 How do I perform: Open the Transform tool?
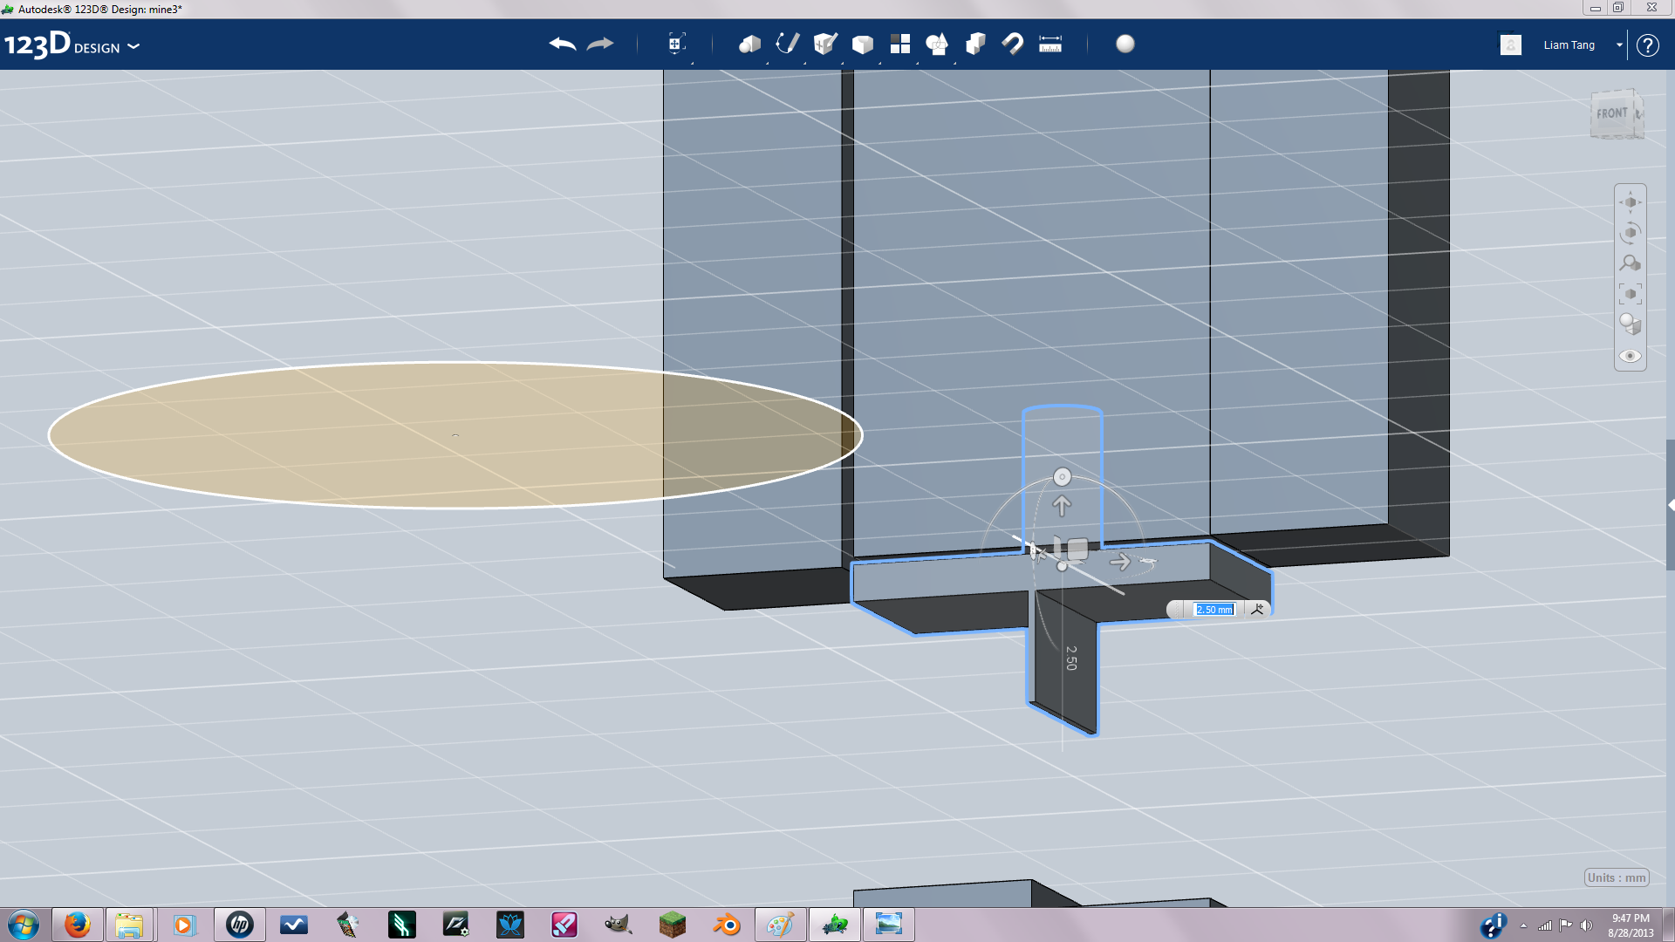pos(676,44)
